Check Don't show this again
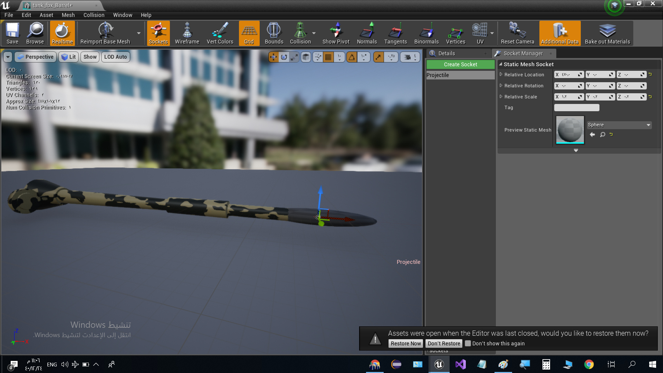Image resolution: width=663 pixels, height=373 pixels. pyautogui.click(x=468, y=343)
